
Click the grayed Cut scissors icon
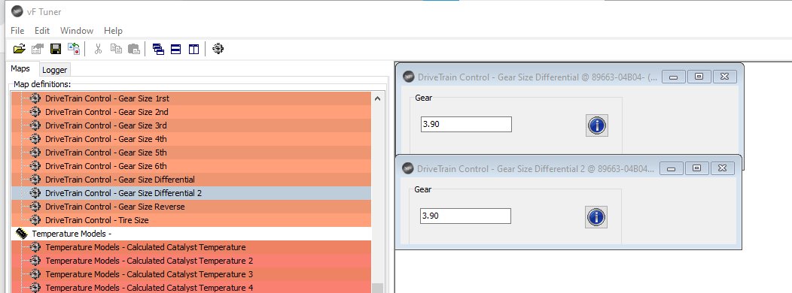click(98, 49)
